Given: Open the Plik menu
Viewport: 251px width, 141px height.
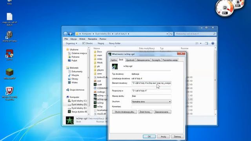Looking at the screenshot, I should (x=66, y=39).
